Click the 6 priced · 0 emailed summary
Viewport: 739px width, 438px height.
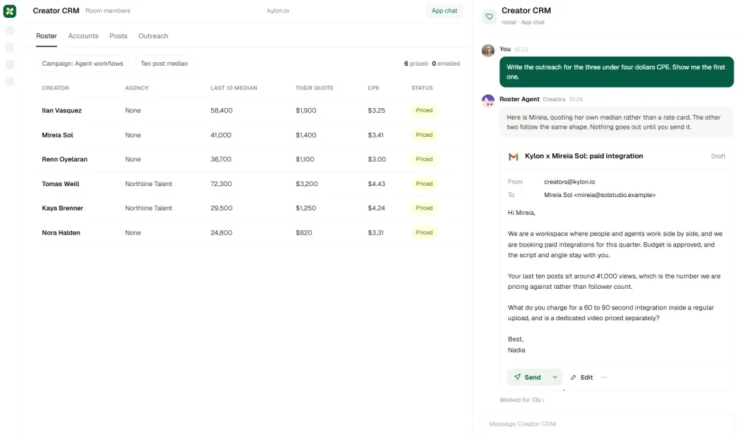(432, 64)
